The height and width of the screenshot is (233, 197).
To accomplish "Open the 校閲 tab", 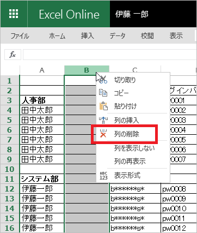I will 147,35.
